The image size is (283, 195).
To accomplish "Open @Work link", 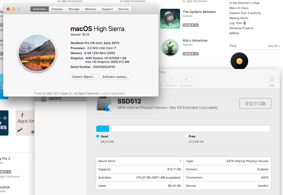I will (234, 33).
